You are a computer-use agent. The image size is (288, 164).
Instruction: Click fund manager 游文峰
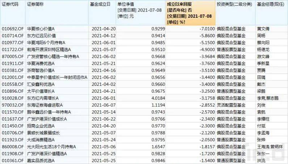click(263, 56)
